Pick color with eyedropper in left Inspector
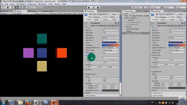 point(118,43)
